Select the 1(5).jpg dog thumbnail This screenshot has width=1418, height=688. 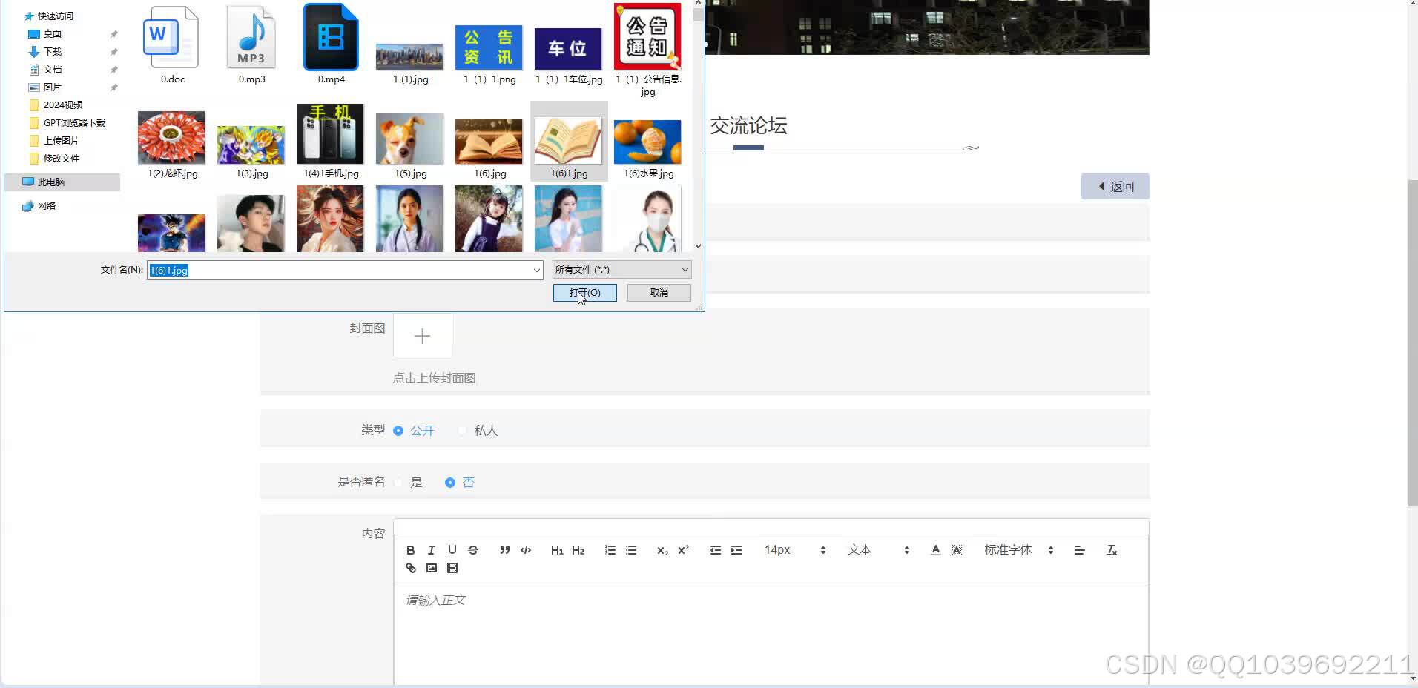409,138
